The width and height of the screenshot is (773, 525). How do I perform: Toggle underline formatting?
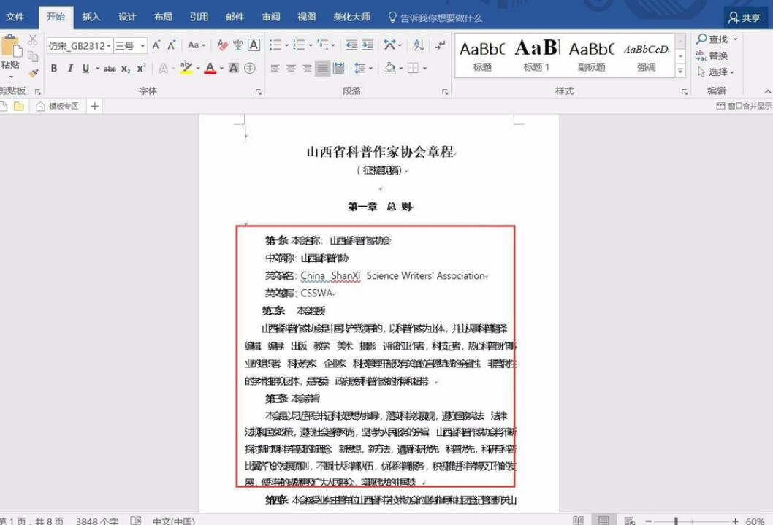click(x=85, y=69)
